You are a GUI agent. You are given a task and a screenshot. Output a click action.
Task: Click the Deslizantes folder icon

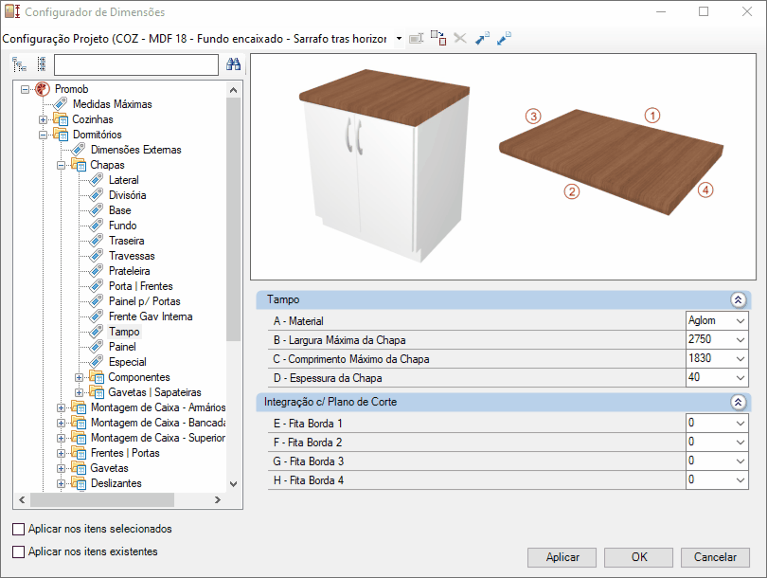[x=79, y=483]
